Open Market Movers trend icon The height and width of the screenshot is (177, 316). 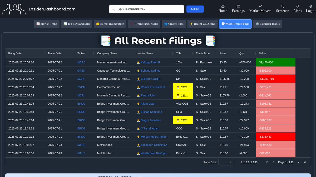[x=260, y=6]
